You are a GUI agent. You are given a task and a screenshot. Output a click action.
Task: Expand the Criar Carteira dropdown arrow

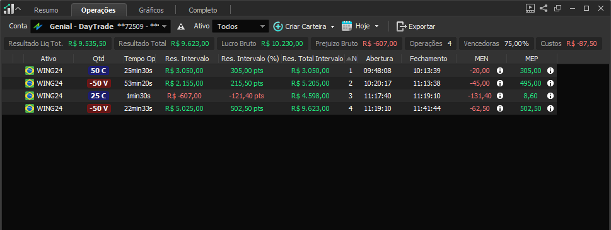tap(332, 27)
